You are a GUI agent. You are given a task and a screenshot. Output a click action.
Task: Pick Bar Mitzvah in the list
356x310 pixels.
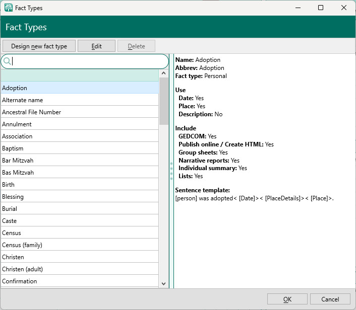pos(80,161)
